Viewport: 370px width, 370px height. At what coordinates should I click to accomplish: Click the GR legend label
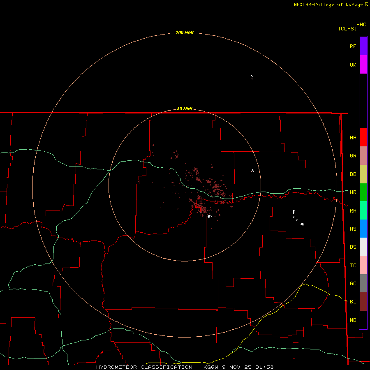[x=353, y=156]
